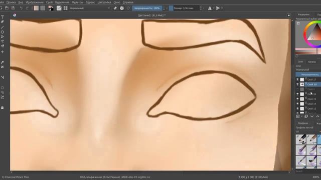This screenshot has width=321, height=180.
Task: Open the fill gradients swatch
Action: [x=36, y=8]
